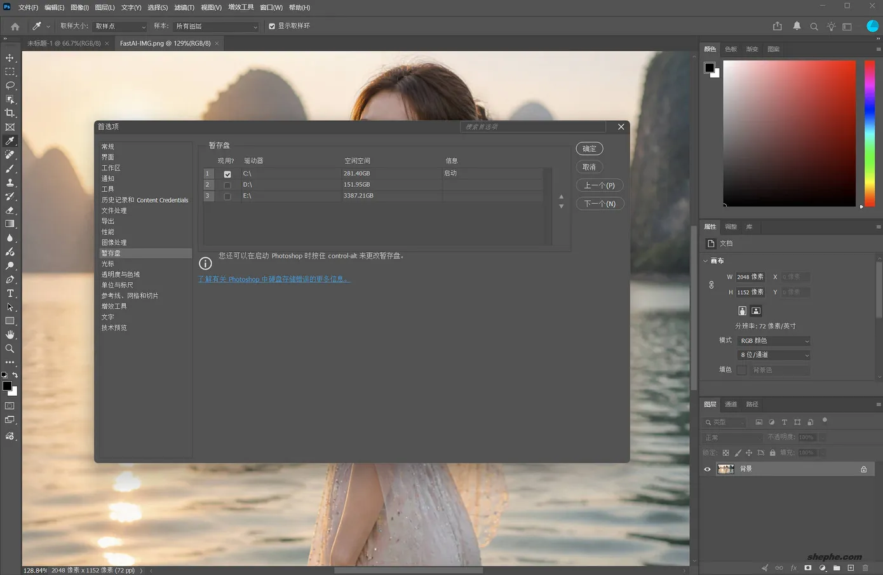Click the 取消 button in preferences
The height and width of the screenshot is (575, 883).
(590, 167)
